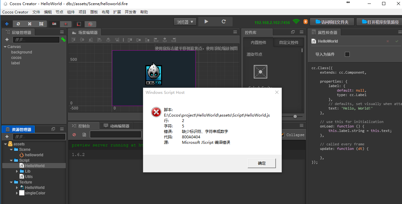402x204 pixels.
Task: Close the Windows Script Host dialog
Action: coord(277,92)
